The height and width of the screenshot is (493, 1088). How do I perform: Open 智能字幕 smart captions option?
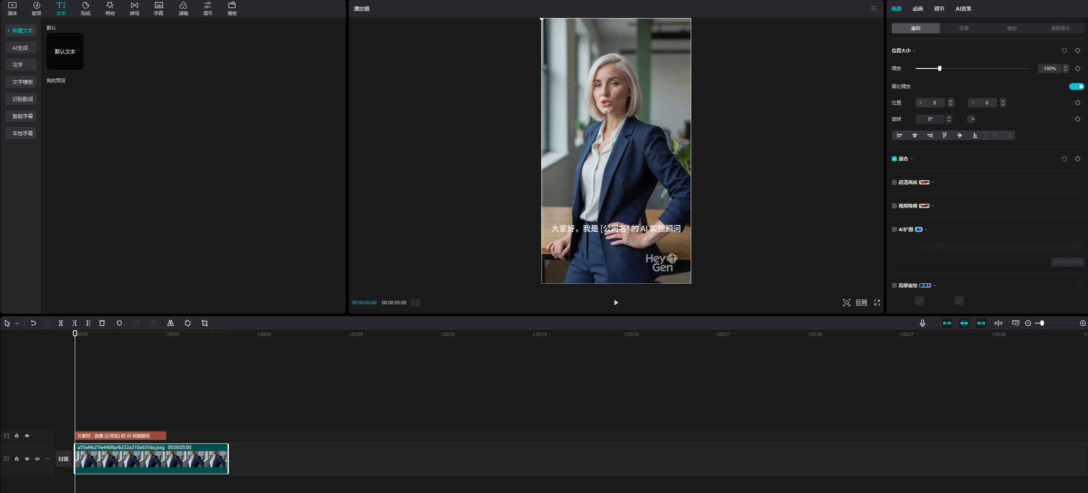(x=21, y=116)
